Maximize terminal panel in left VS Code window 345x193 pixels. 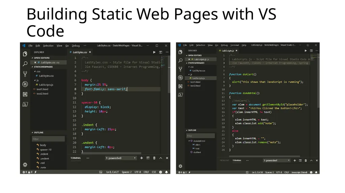[161, 158]
